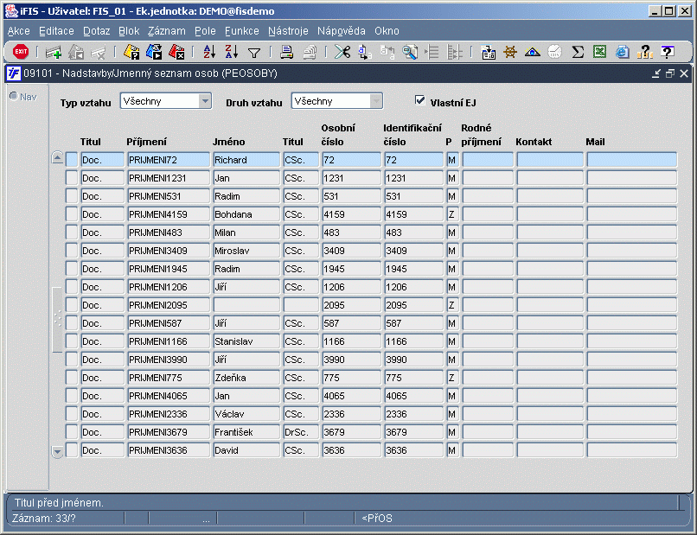Click the list of values icon

[488, 53]
